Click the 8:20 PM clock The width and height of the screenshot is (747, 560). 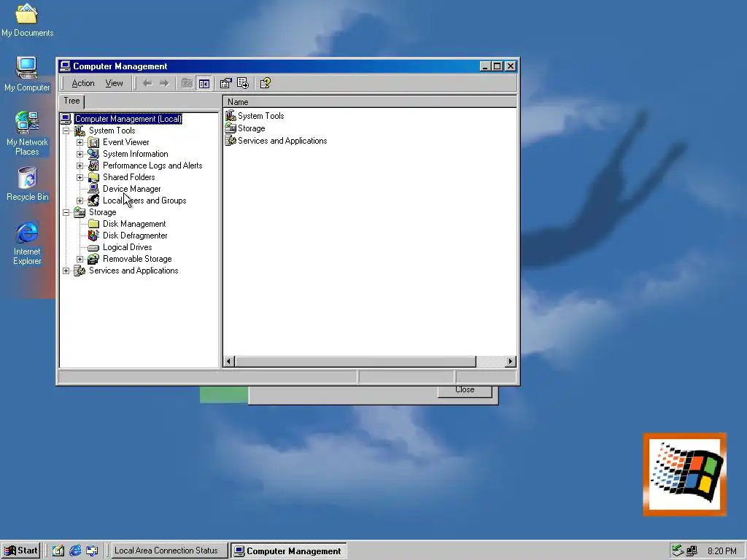coord(721,551)
